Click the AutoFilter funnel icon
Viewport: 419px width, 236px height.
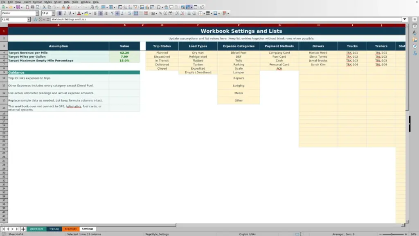coord(135,7)
